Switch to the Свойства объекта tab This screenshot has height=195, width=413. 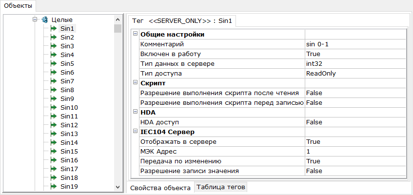click(160, 188)
